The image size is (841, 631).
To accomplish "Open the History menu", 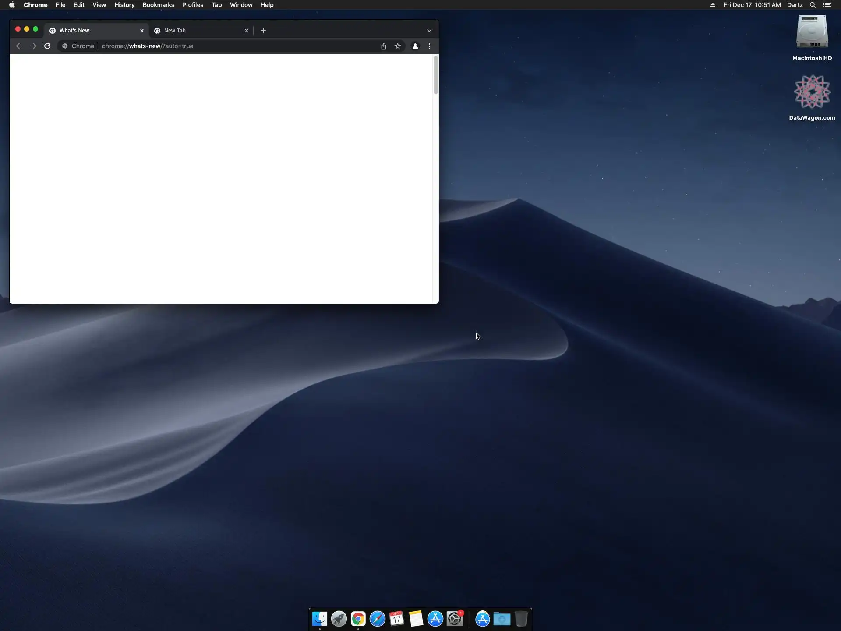I will point(124,5).
